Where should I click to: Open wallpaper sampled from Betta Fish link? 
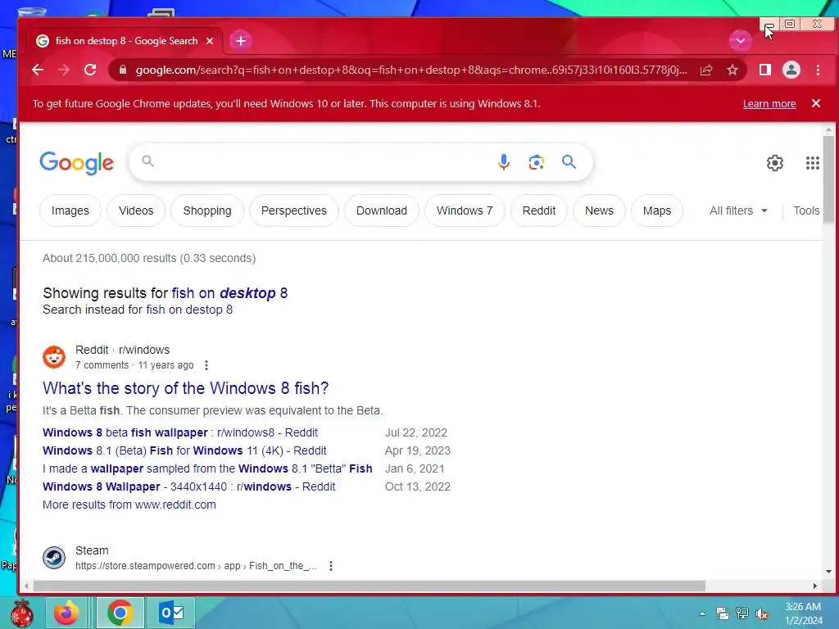coord(207,469)
